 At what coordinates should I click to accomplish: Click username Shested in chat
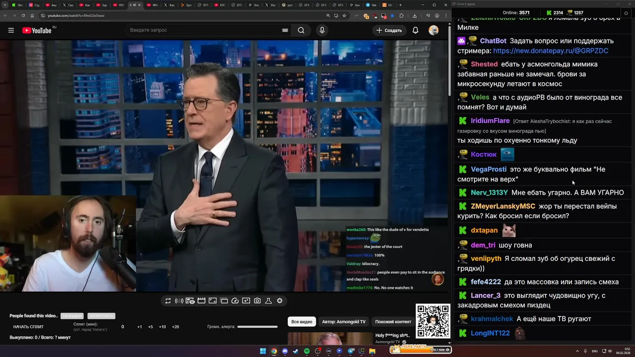[x=484, y=64]
